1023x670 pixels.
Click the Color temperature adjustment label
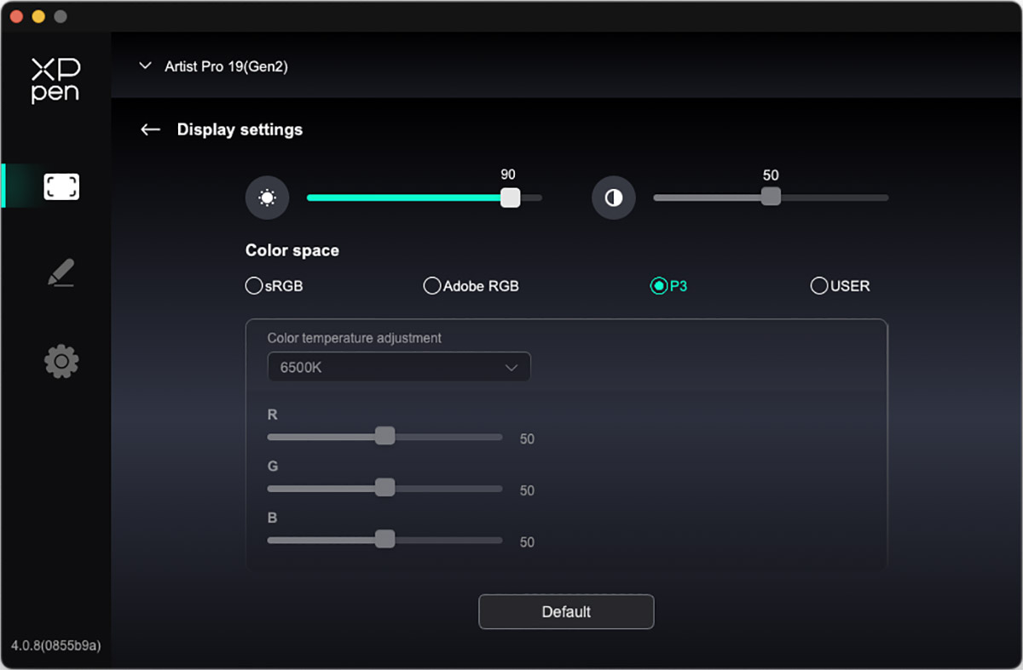[355, 338]
